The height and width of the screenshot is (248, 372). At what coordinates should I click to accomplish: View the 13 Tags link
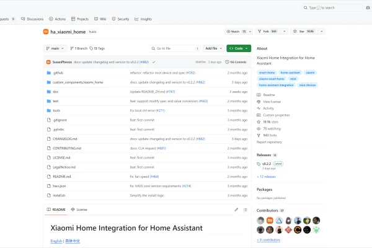coord(97,48)
